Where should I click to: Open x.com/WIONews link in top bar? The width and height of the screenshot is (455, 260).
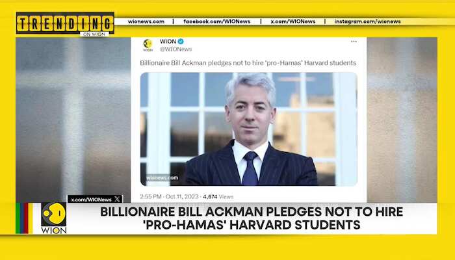pos(292,21)
